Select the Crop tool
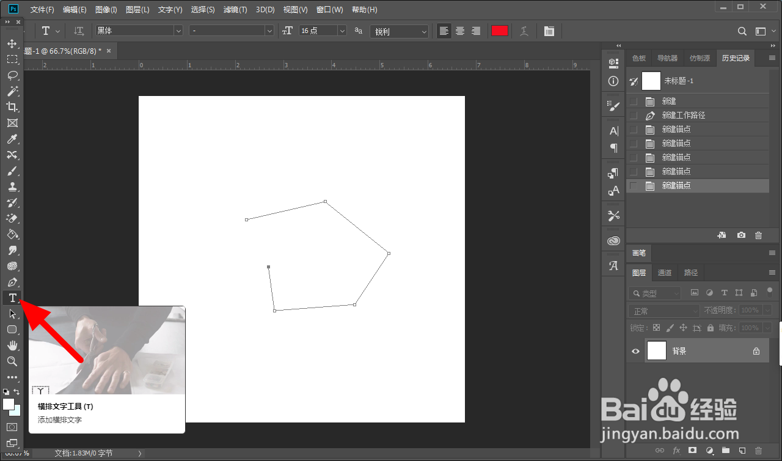This screenshot has height=461, width=782. click(x=12, y=107)
